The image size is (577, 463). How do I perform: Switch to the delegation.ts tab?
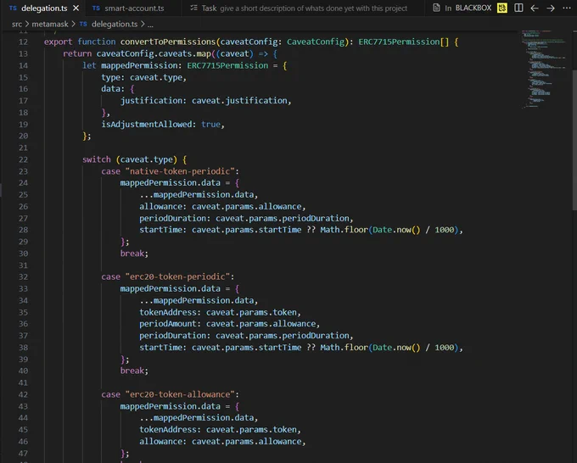(x=44, y=8)
